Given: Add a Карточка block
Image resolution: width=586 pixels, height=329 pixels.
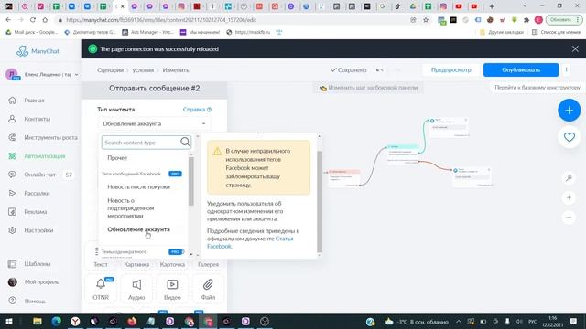Looking at the screenshot, I should point(172,264).
